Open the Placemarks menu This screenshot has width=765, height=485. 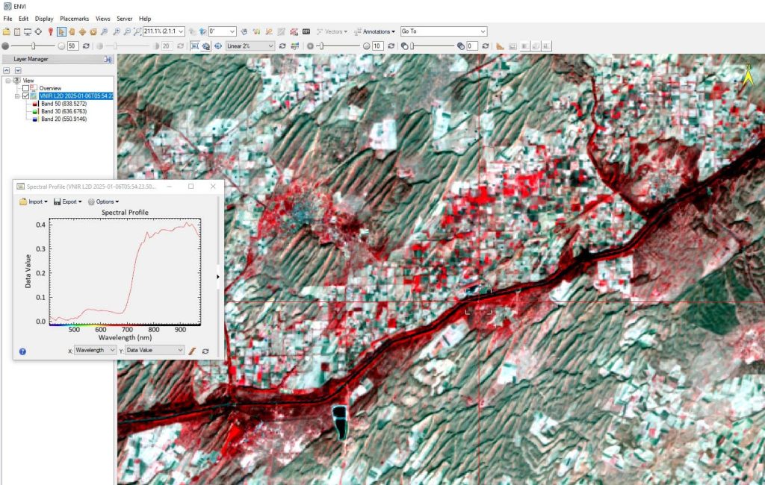(74, 19)
